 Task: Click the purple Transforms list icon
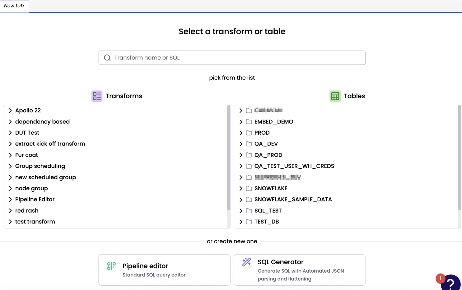(x=97, y=96)
